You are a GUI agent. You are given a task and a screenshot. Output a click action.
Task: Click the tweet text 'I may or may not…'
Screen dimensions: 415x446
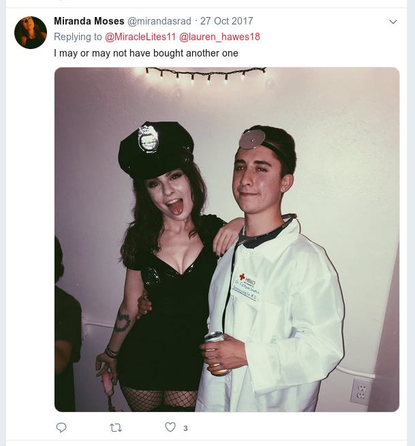(146, 53)
